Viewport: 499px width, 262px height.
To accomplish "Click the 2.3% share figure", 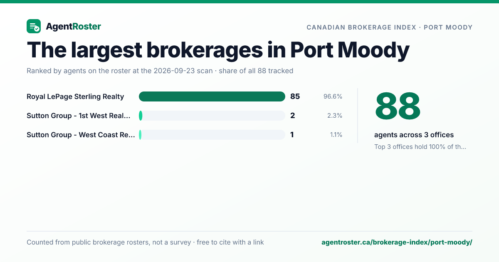I will point(335,116).
